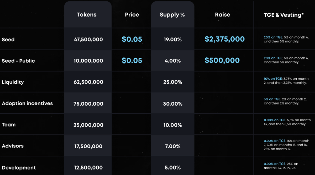Click the $500,000 raise amount

tap(222, 61)
